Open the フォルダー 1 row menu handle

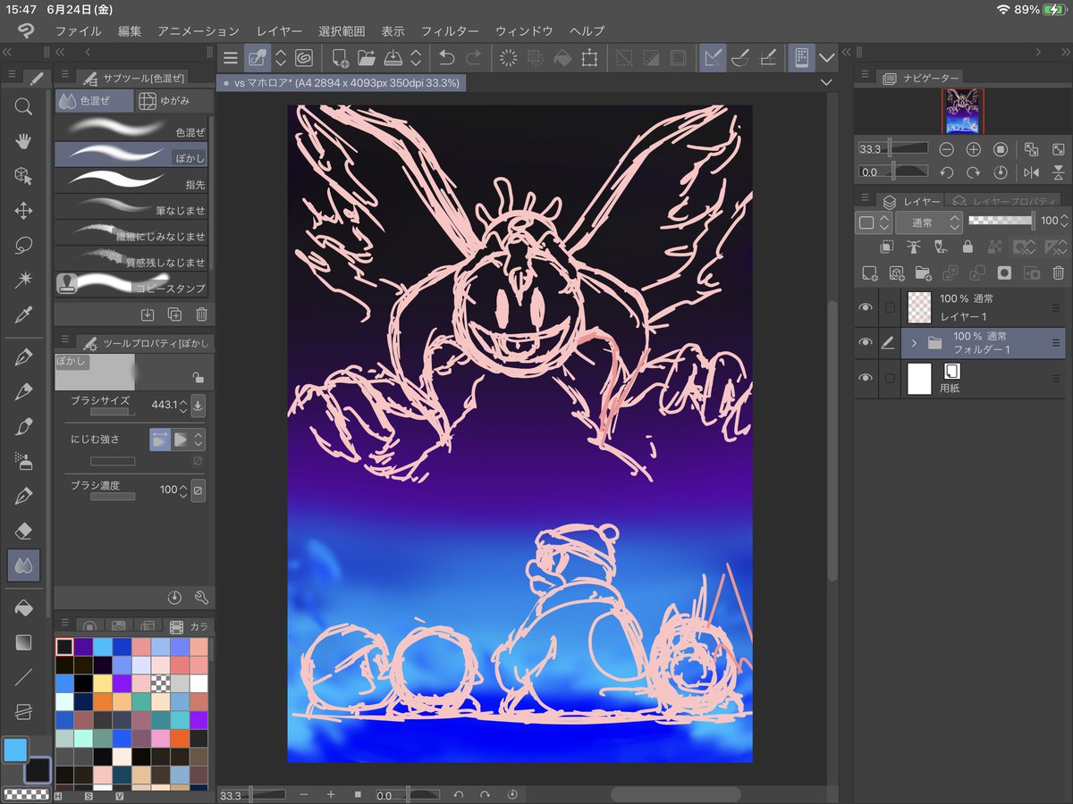pyautogui.click(x=1056, y=343)
